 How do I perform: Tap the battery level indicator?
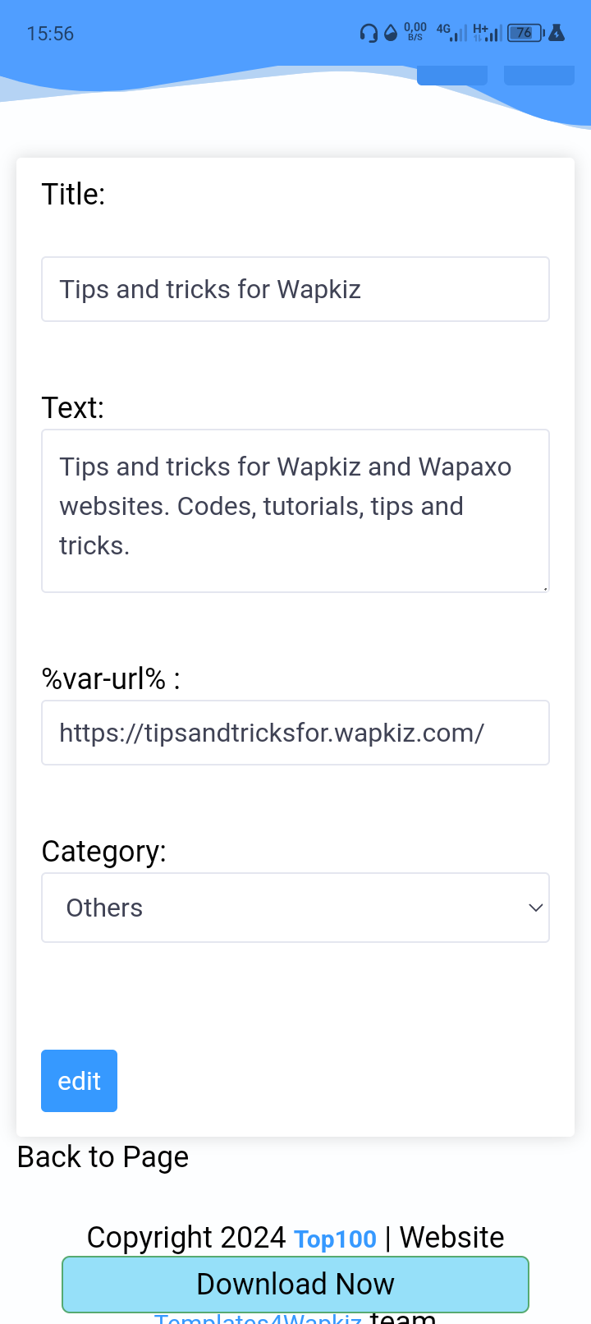(525, 33)
